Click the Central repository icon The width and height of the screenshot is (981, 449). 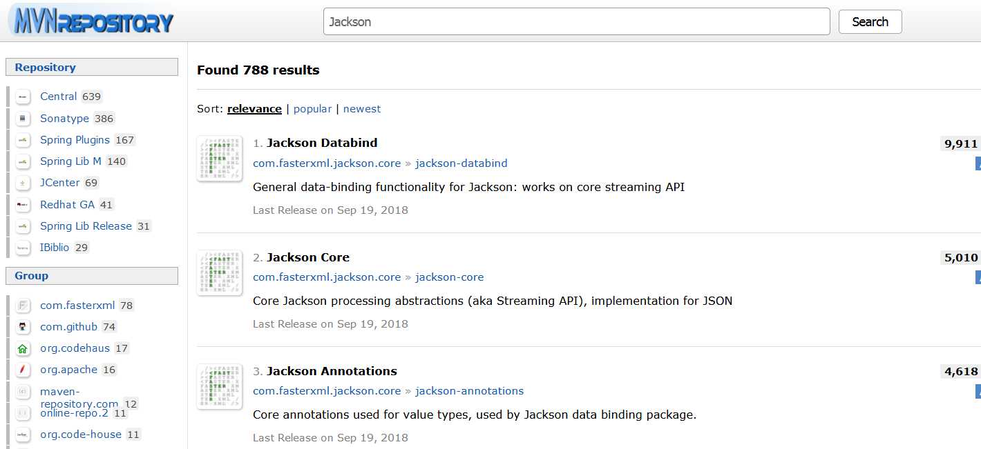tap(23, 97)
